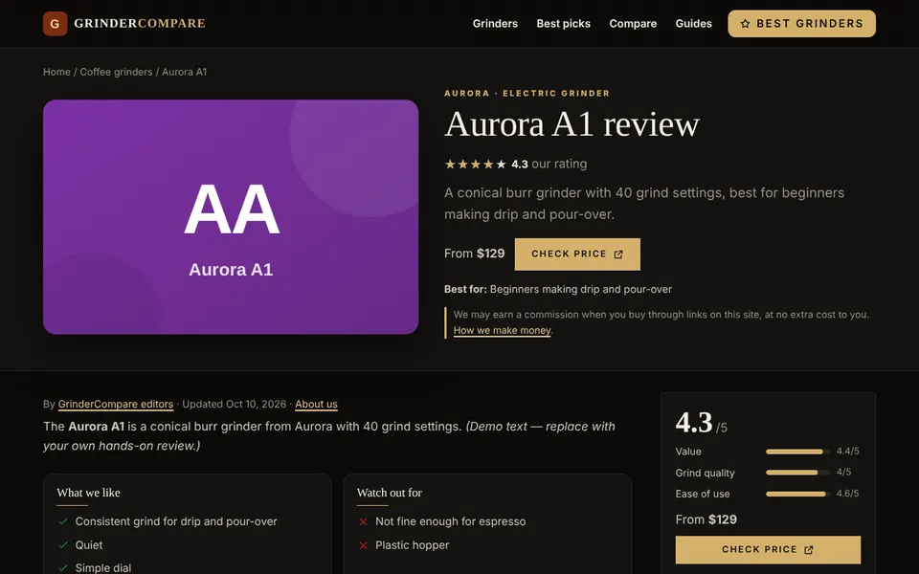Click the Updated Oct 10, 2026 date
This screenshot has width=919, height=574.
tap(234, 404)
